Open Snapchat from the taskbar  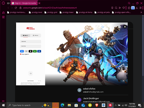tap(90, 105)
